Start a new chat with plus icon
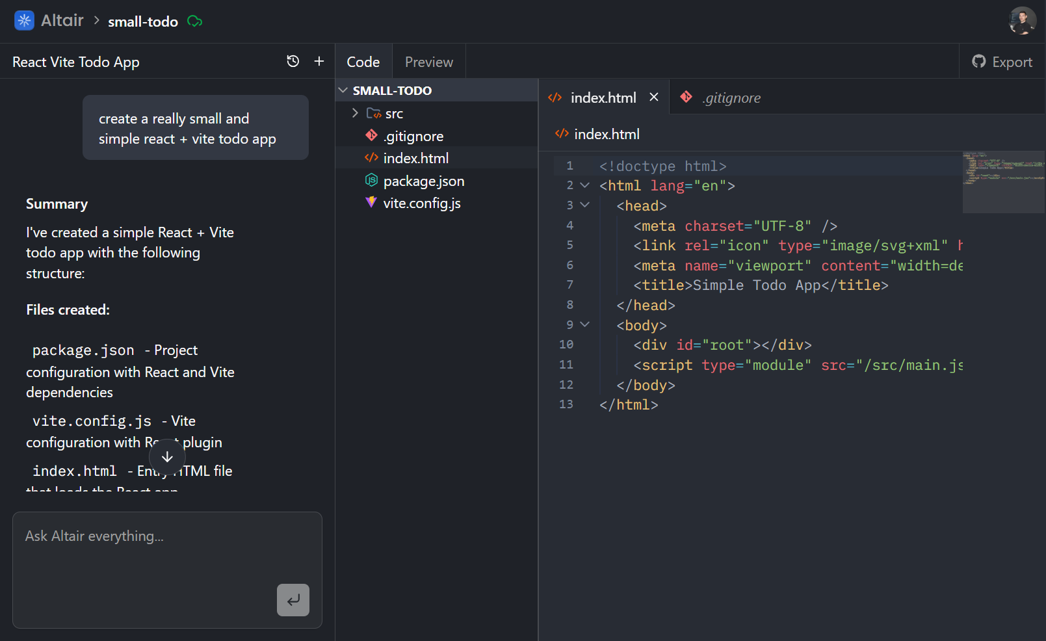This screenshot has width=1046, height=641. (319, 61)
